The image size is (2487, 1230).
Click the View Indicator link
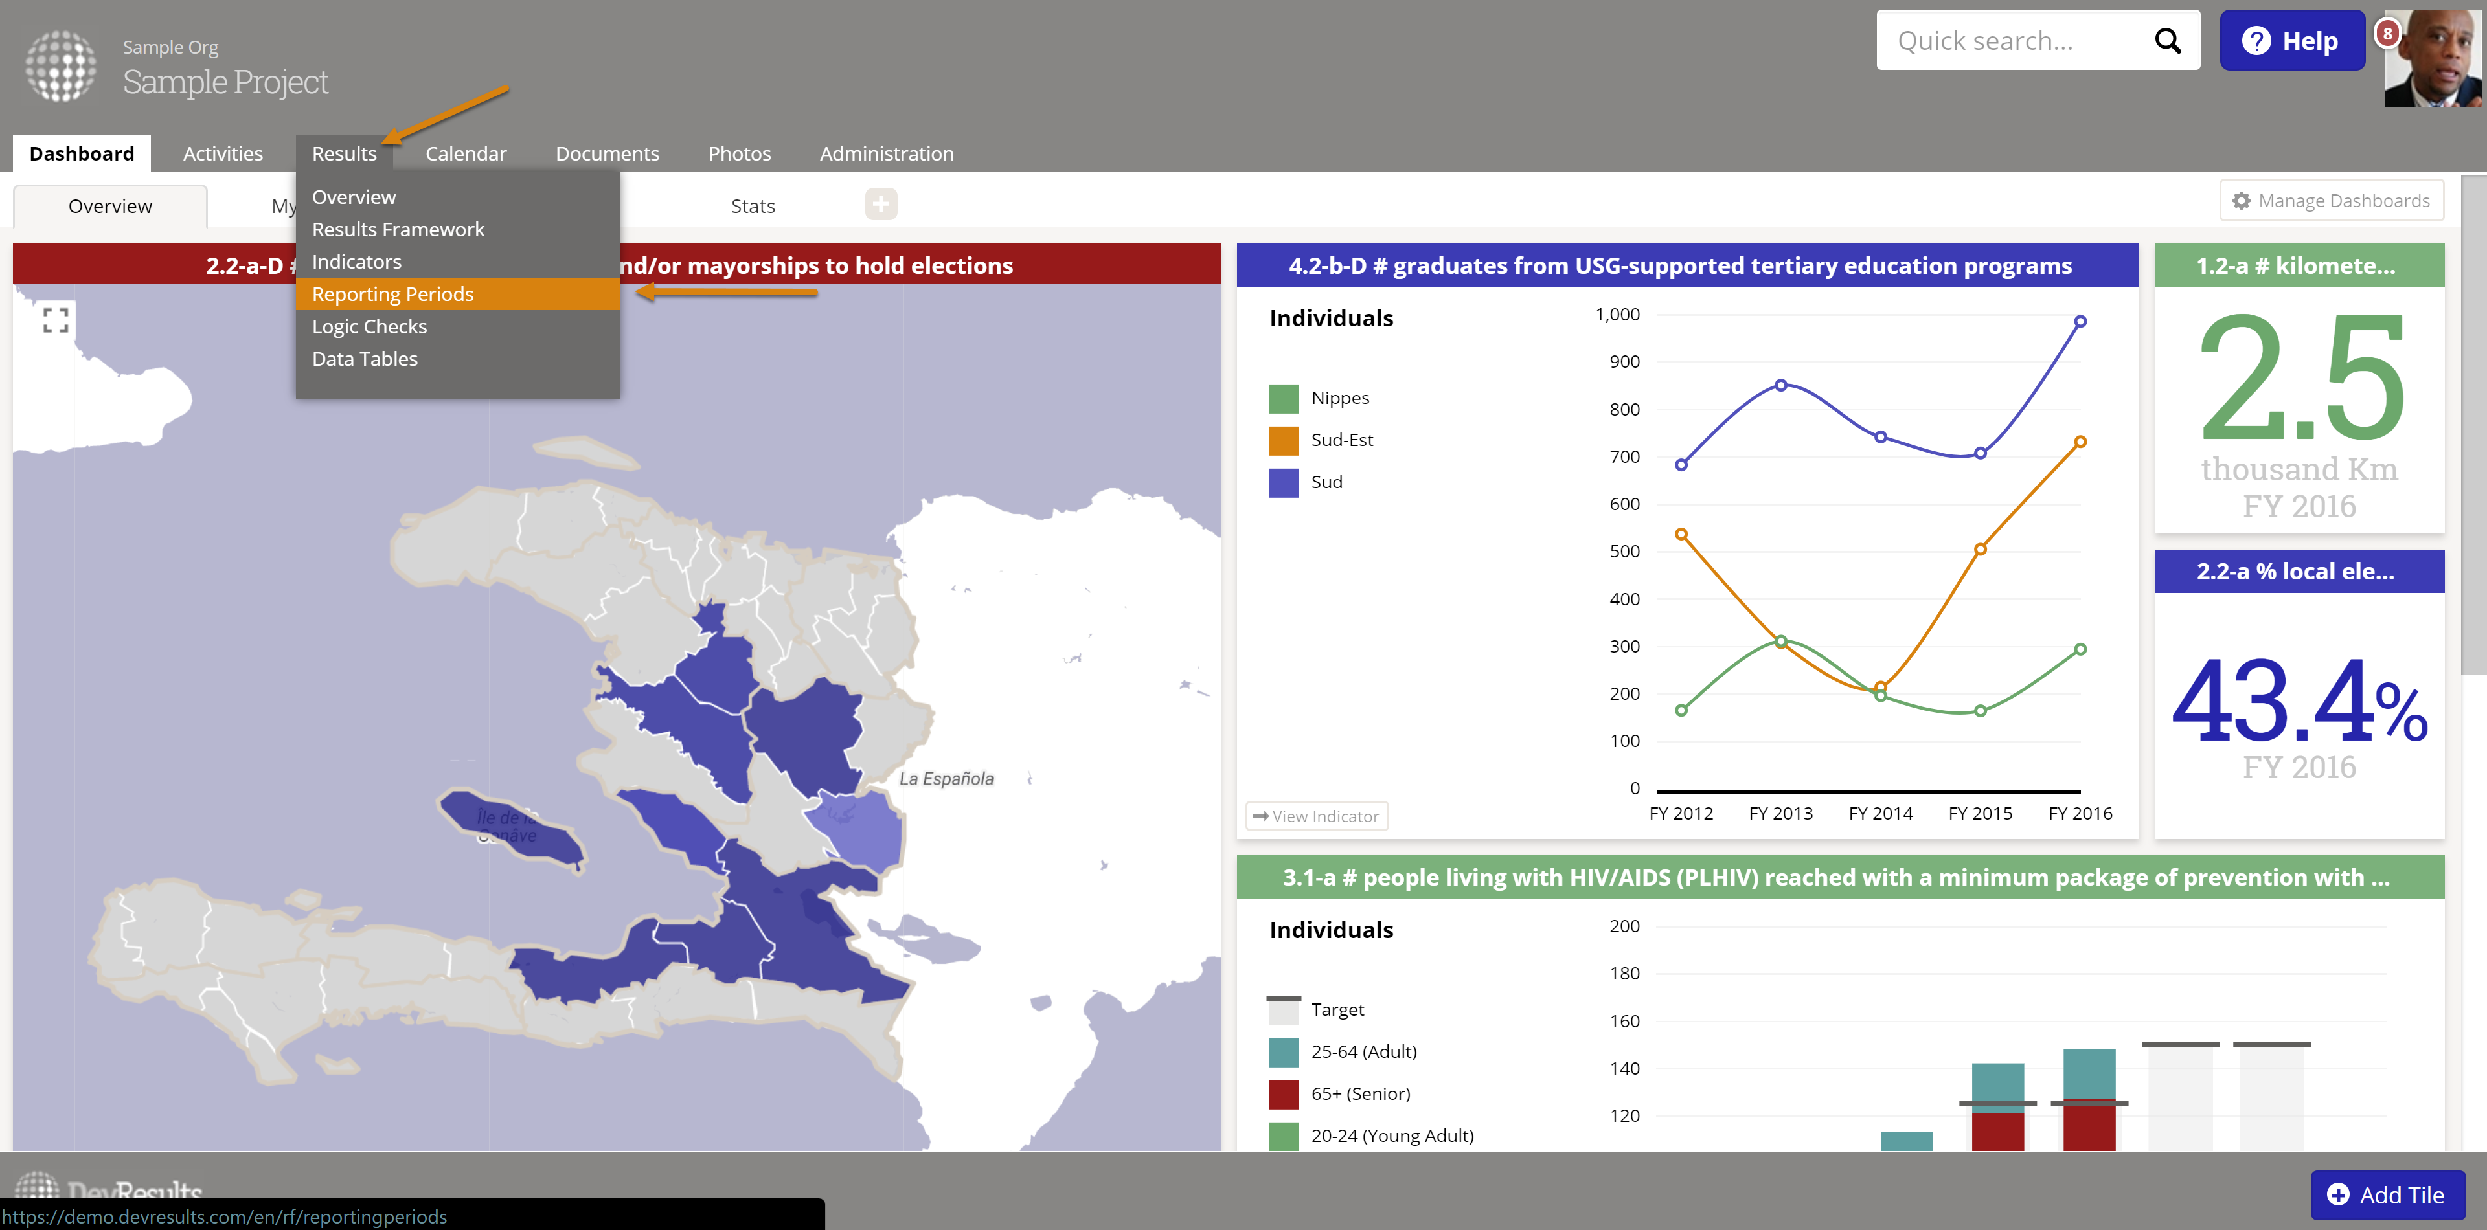1316,816
